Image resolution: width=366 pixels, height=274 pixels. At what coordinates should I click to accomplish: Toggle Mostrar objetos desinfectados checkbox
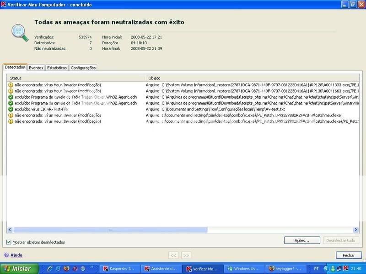(9, 242)
